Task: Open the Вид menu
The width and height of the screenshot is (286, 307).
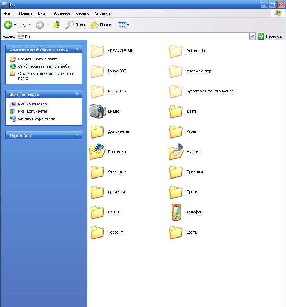Action: (x=41, y=13)
